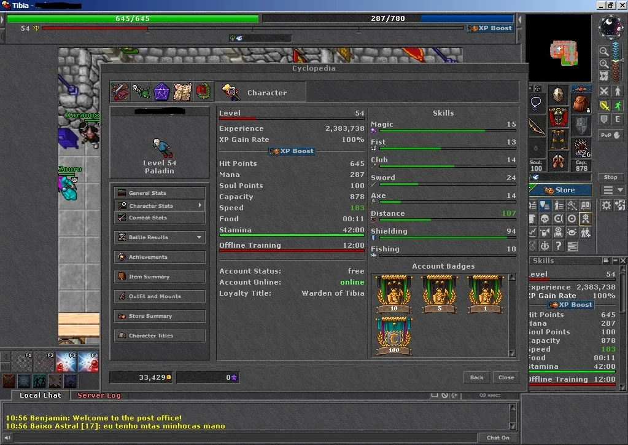Toggle the PvP mode button
Image resolution: width=628 pixels, height=445 pixels.
pos(610,135)
